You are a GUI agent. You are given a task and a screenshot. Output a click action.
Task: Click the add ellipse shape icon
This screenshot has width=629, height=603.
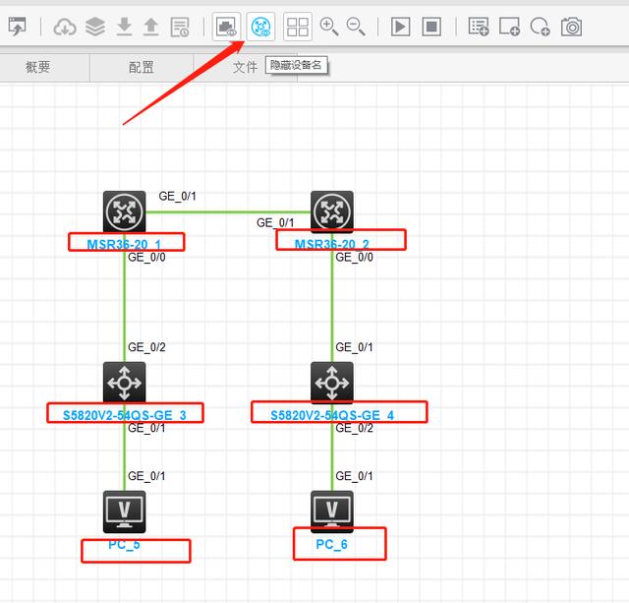pyautogui.click(x=540, y=27)
